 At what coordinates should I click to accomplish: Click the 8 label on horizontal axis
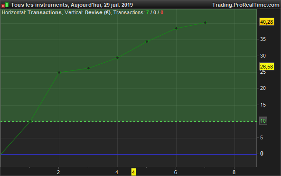(x=234, y=172)
